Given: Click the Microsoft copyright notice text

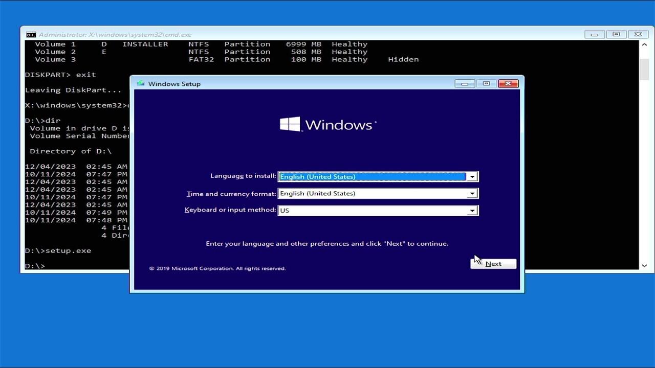Looking at the screenshot, I should tap(217, 268).
